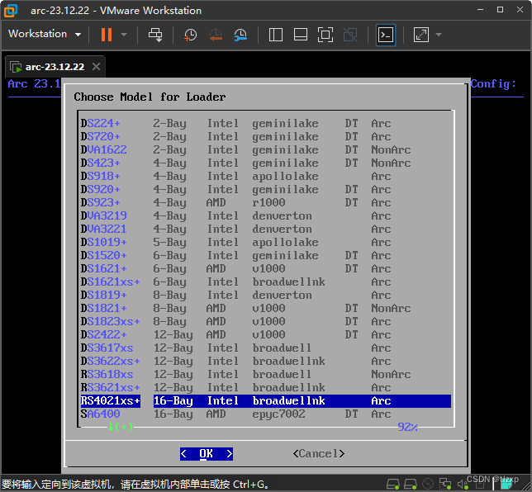The height and width of the screenshot is (492, 532).
Task: Select the DS920+ model row
Action: tap(266, 190)
